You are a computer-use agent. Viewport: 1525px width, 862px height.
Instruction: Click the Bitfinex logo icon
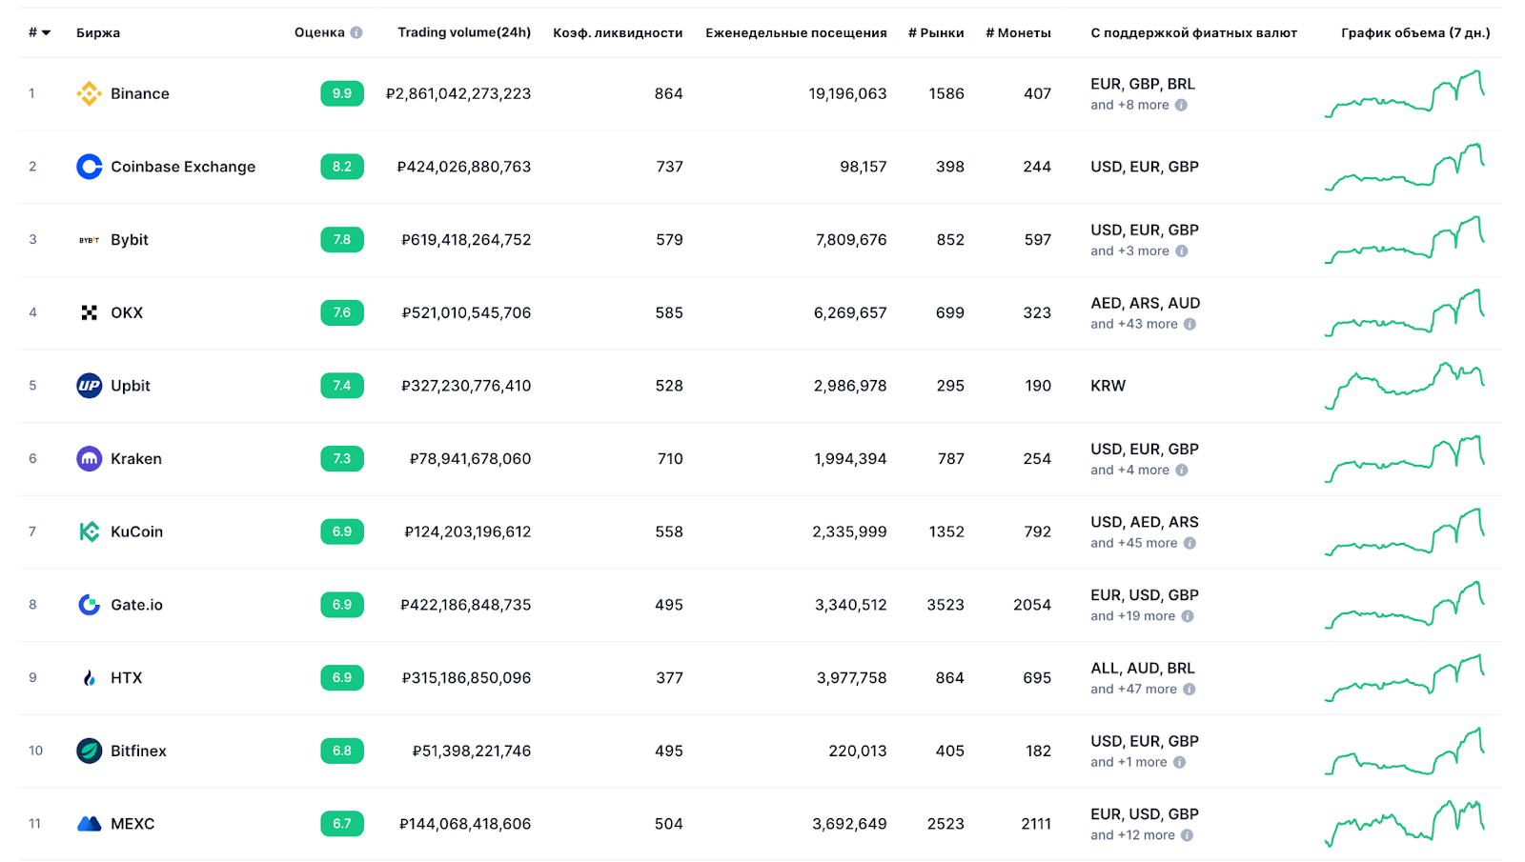click(x=89, y=751)
